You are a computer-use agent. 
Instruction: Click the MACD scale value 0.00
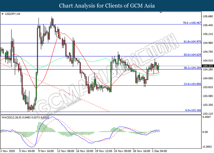pos(205,132)
